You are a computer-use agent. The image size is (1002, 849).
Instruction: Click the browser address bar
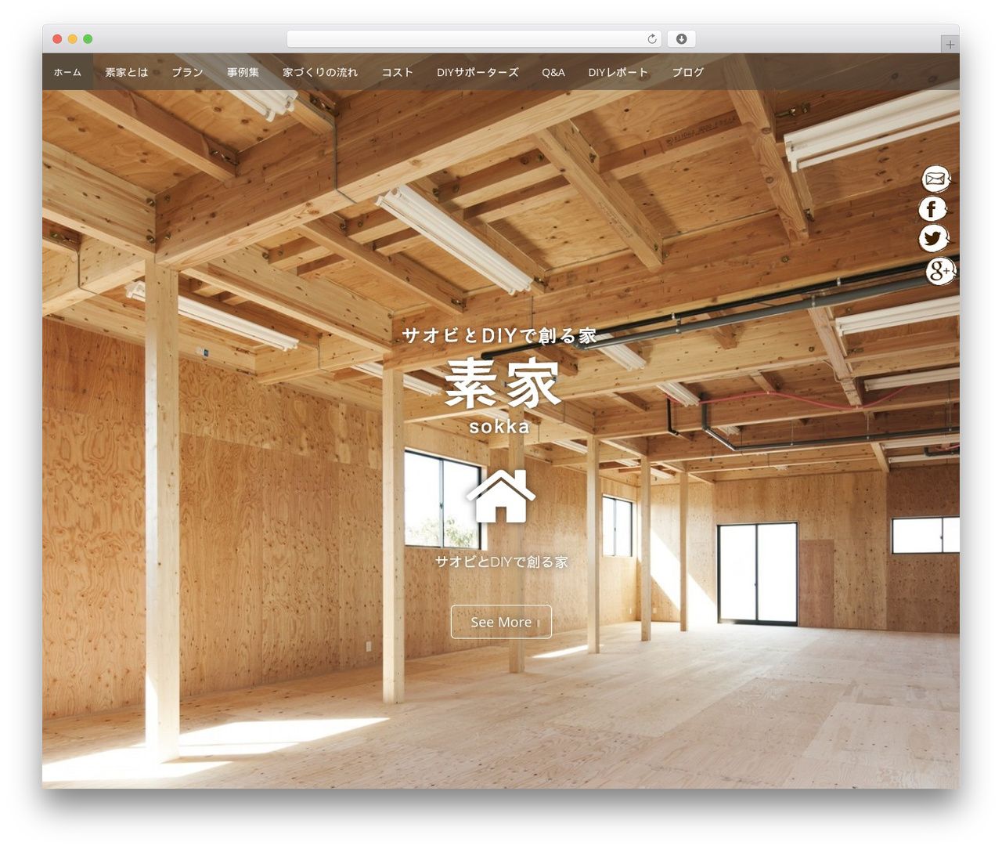pyautogui.click(x=474, y=39)
